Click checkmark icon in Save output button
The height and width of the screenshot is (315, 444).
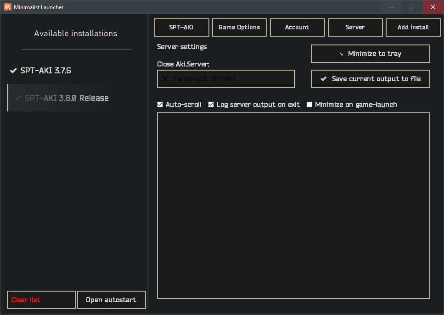324,79
